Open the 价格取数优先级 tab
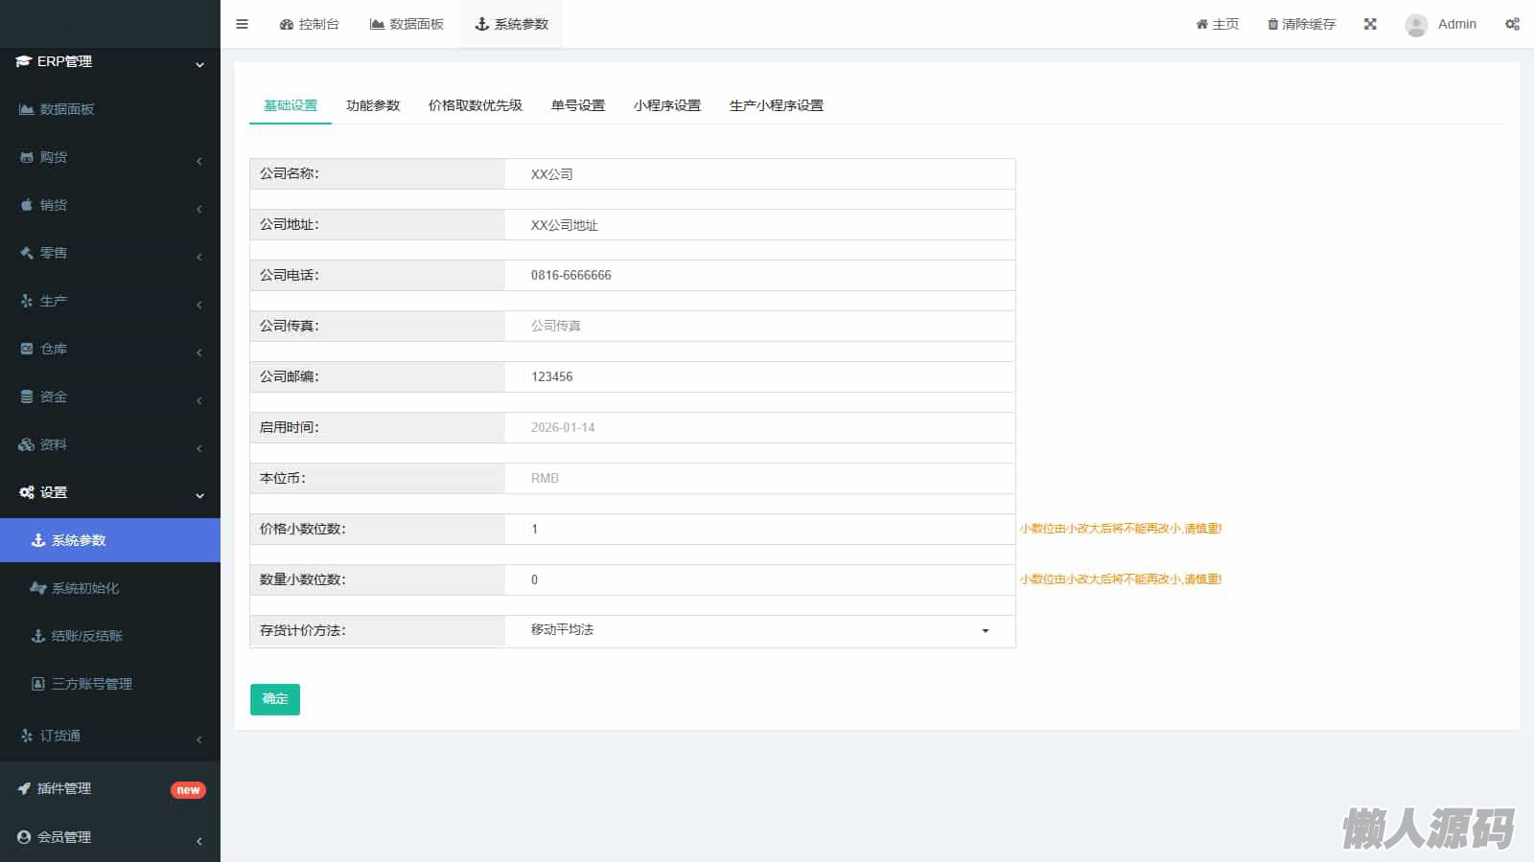 475,105
